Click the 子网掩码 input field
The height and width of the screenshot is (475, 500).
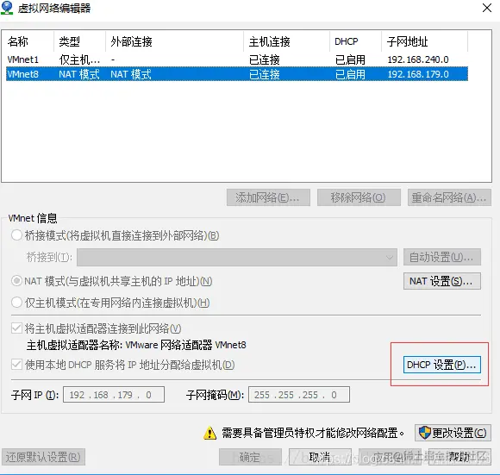tap(299, 395)
